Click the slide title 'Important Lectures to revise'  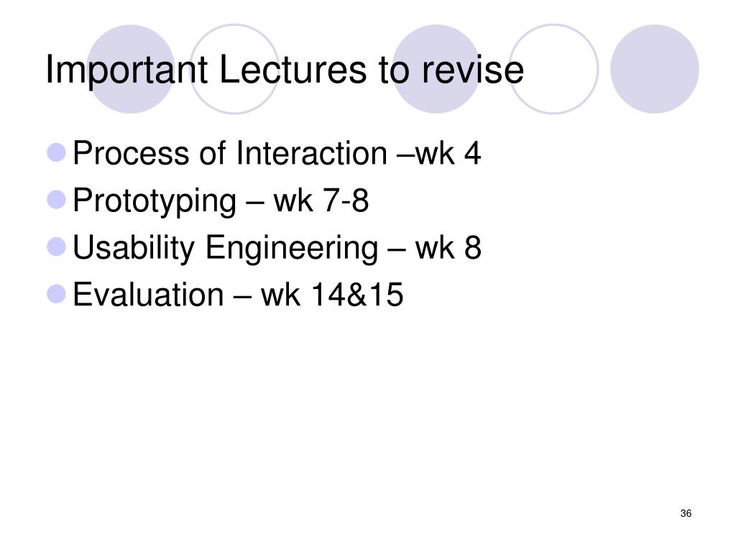pos(285,70)
